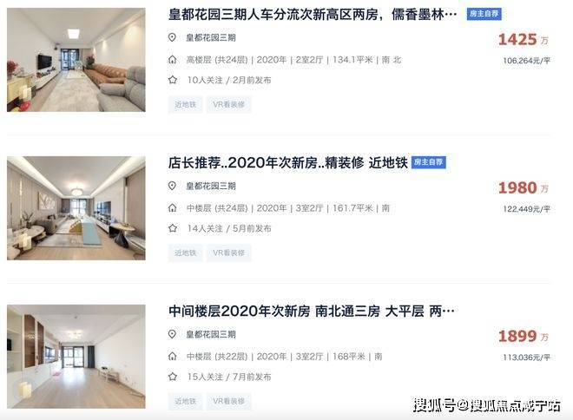Click star icon next to 10人关注
Viewport: 573px width, 420px height.
point(173,80)
